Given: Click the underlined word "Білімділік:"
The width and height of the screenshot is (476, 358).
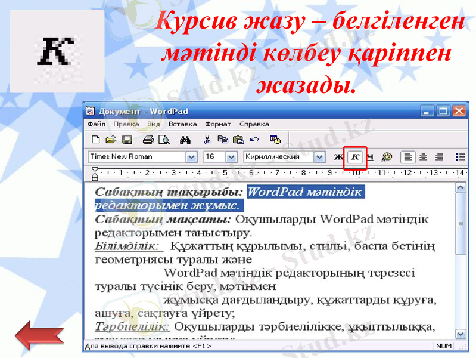Looking at the screenshot, I should [129, 246].
